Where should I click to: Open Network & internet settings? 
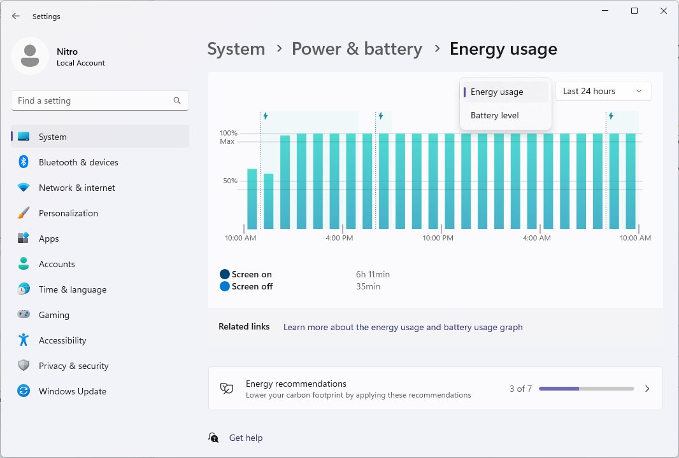100,188
